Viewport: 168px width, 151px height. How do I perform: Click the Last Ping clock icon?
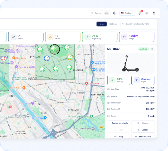click(x=108, y=89)
